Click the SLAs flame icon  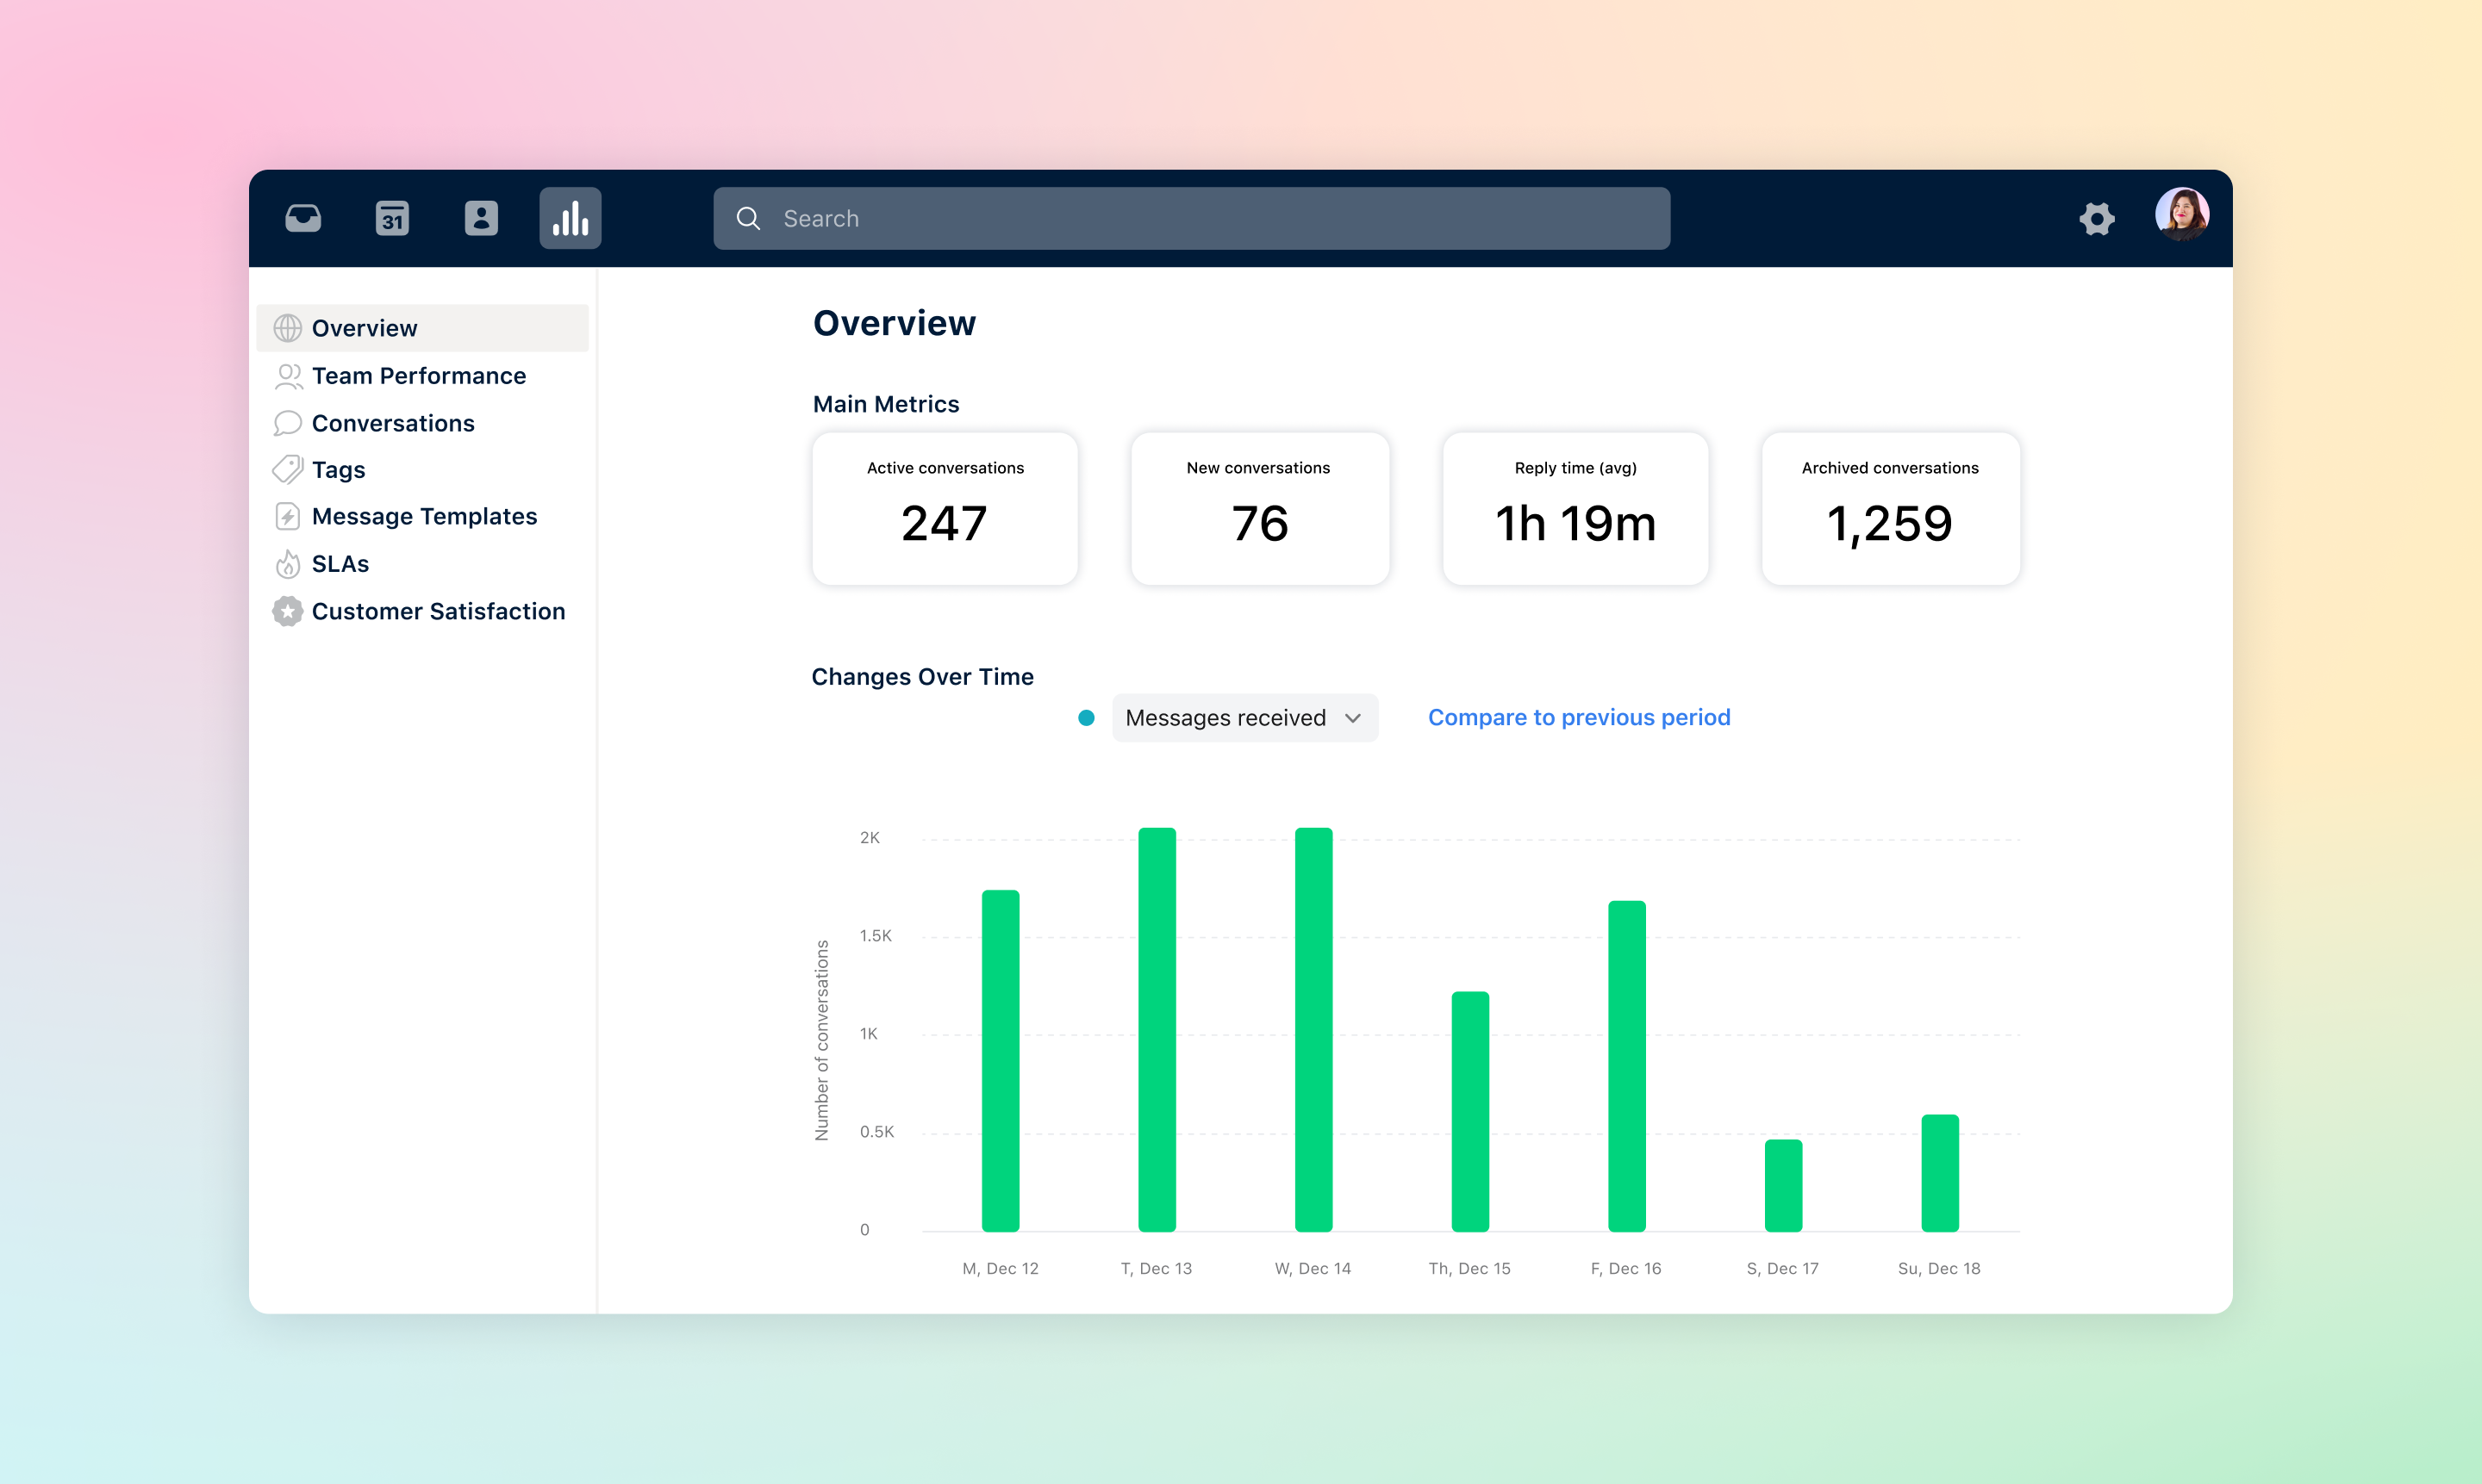coord(287,564)
